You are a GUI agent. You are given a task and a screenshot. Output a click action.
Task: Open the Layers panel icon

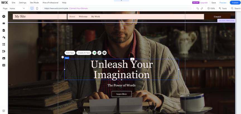pos(4,111)
